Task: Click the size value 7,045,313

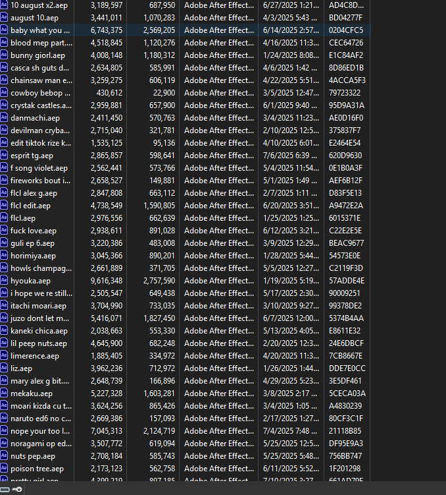Action: [x=107, y=431]
